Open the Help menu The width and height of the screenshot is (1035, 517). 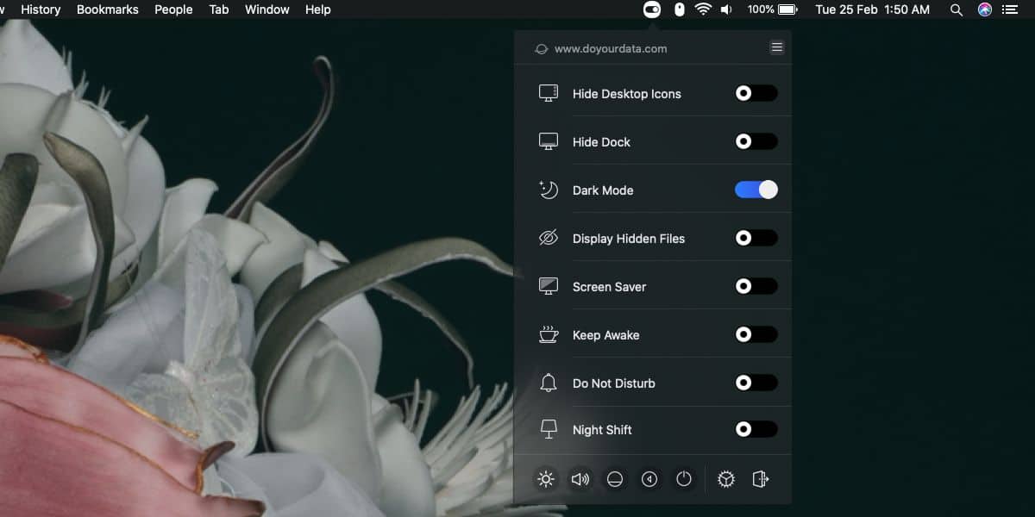(x=318, y=9)
